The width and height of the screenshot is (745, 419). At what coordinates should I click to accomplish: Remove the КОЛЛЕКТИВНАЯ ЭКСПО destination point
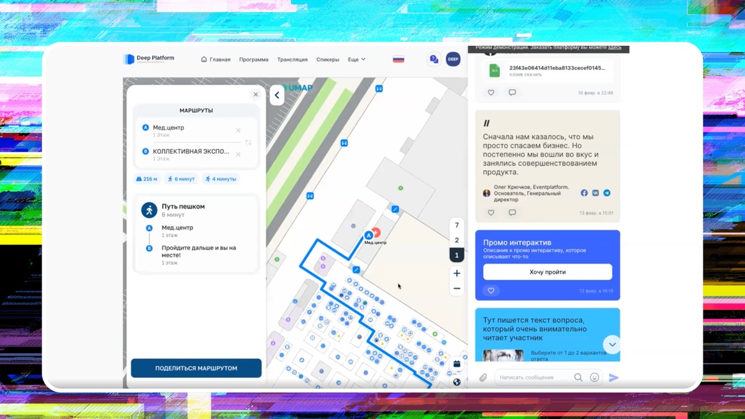(238, 154)
